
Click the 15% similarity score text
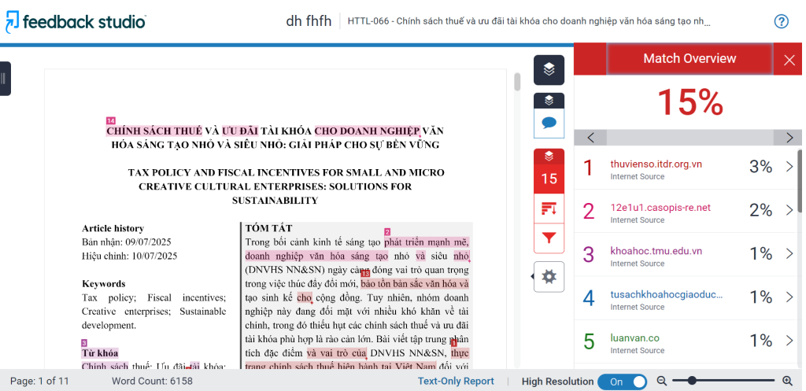pos(690,101)
